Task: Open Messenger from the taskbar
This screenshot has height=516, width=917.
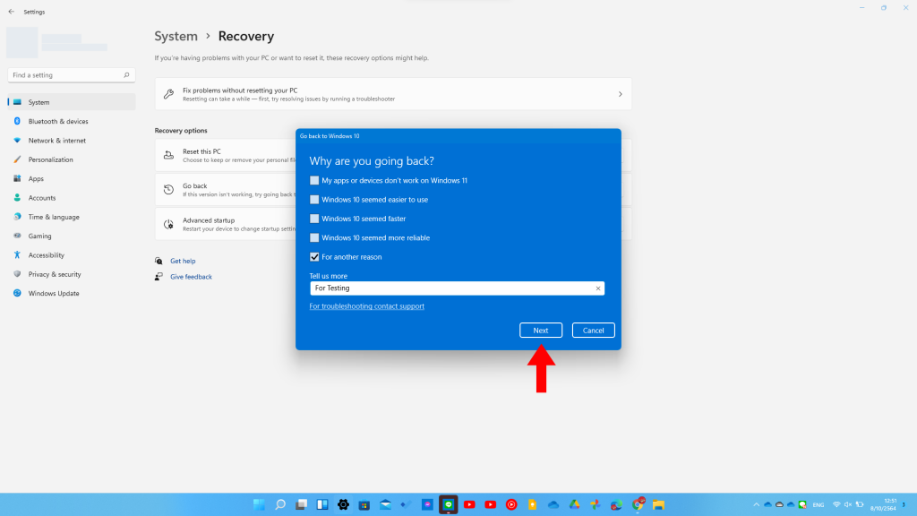Action: [427, 504]
